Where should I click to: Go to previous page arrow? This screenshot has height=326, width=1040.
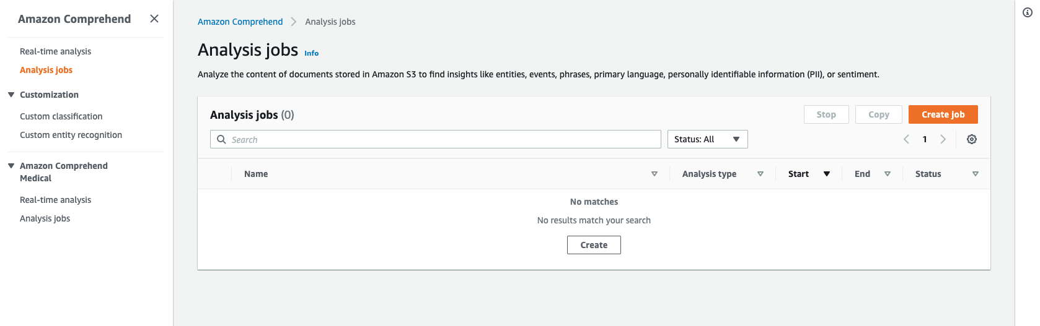(906, 139)
